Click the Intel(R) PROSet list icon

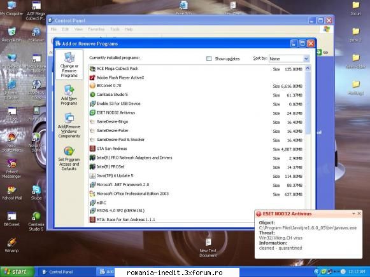tap(92, 166)
